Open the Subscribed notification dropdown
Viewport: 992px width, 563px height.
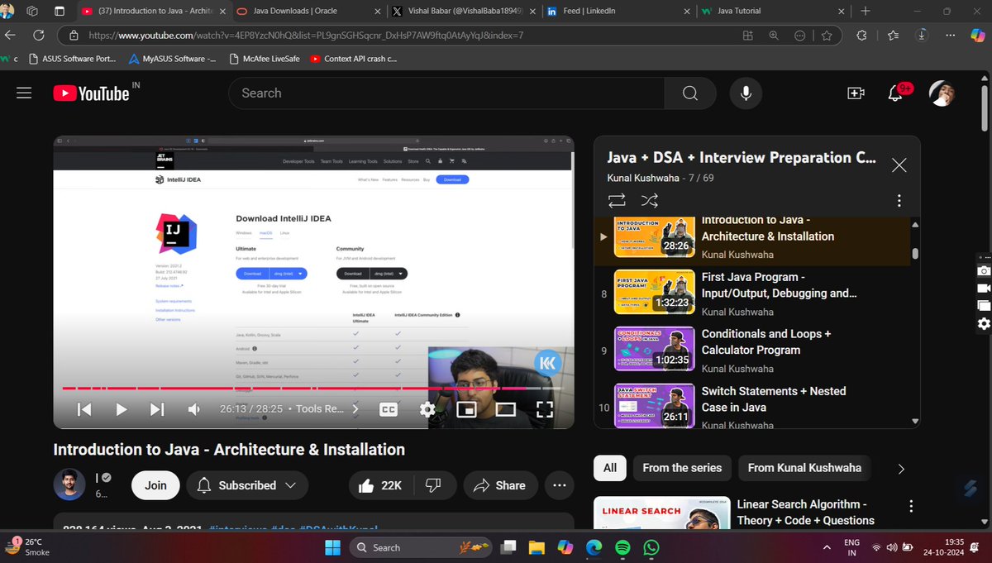click(247, 485)
